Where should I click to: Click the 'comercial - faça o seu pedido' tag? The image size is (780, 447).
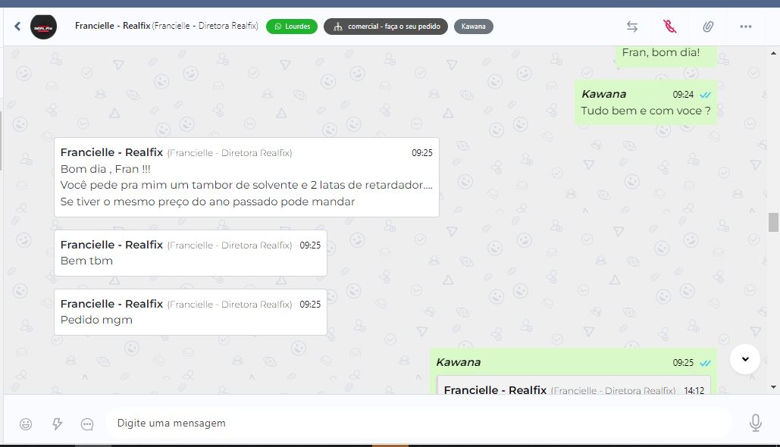coord(386,27)
